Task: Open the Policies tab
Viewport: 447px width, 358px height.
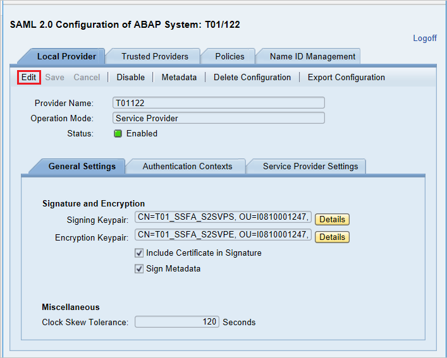Action: pyautogui.click(x=230, y=57)
